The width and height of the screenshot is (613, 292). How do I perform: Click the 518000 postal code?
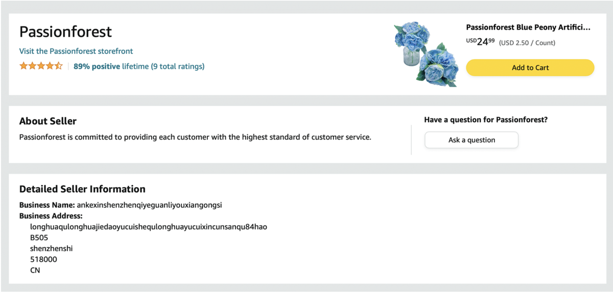coord(43,259)
